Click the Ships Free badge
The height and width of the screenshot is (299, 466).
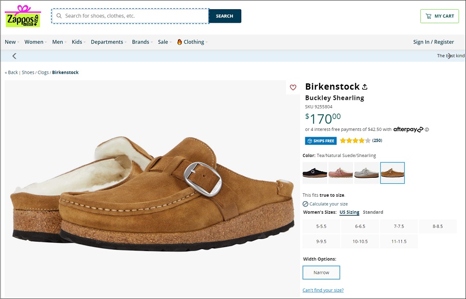coord(320,141)
